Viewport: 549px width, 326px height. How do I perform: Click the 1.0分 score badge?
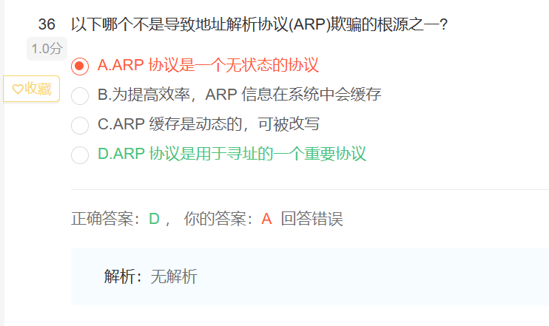click(x=47, y=49)
